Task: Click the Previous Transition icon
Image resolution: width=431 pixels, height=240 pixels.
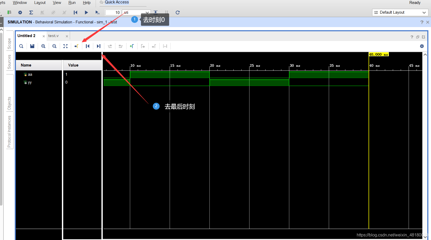Action: 110,46
